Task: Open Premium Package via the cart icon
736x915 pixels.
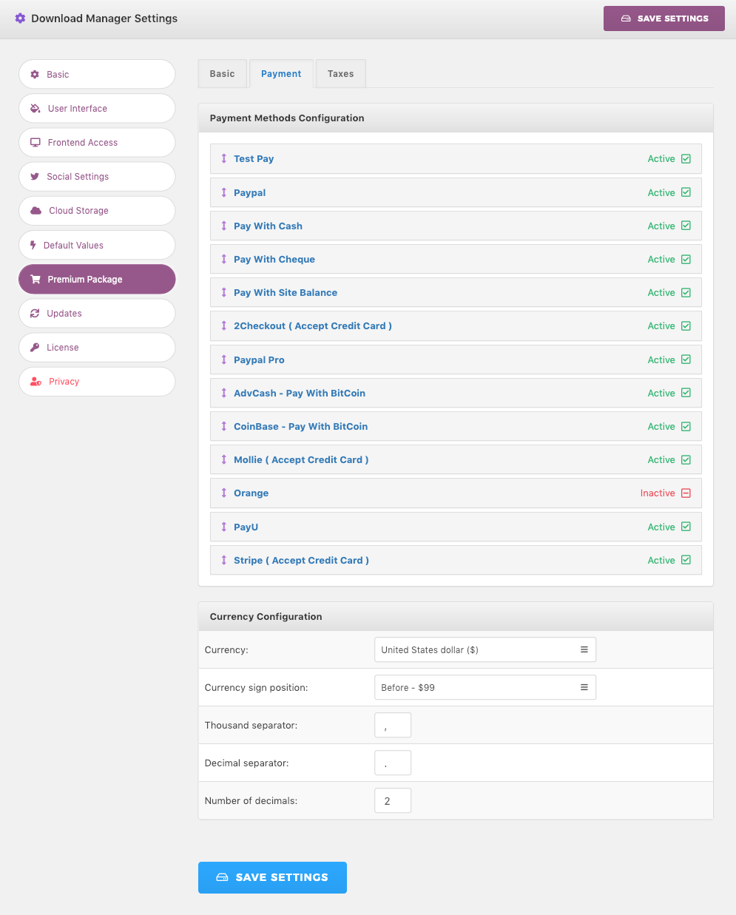Action: pyautogui.click(x=36, y=279)
